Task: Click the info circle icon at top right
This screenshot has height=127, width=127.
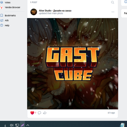Action: coord(125,2)
